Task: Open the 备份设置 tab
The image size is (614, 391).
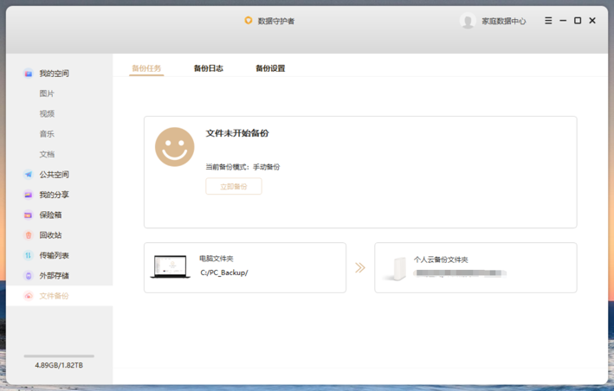Action: (270, 68)
